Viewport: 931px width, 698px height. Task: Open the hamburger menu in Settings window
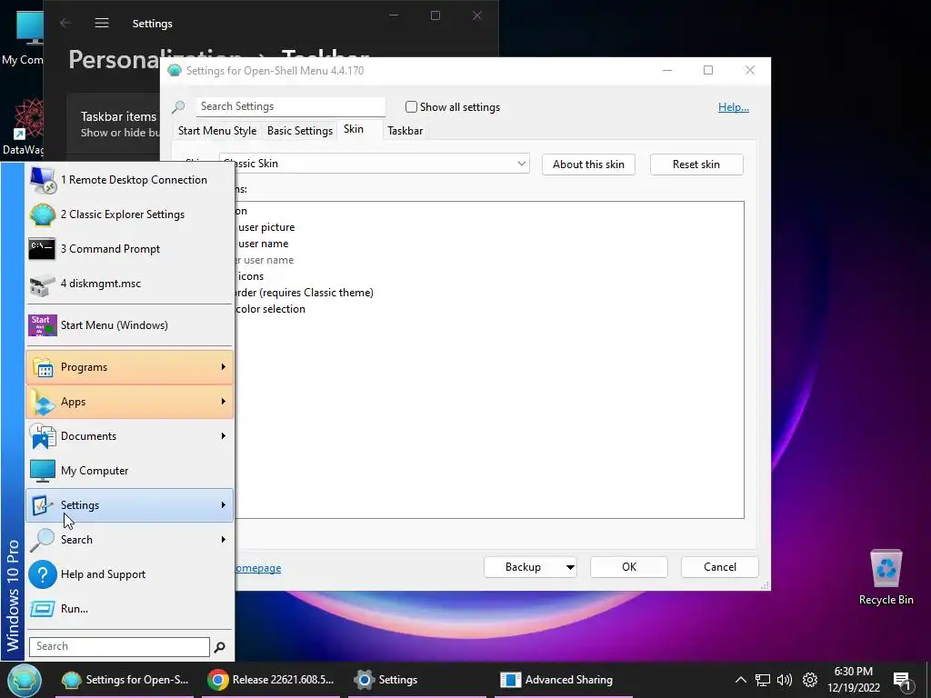coord(102,23)
